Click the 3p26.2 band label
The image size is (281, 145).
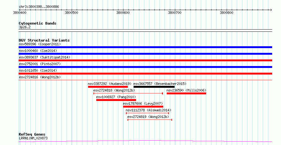(25, 27)
